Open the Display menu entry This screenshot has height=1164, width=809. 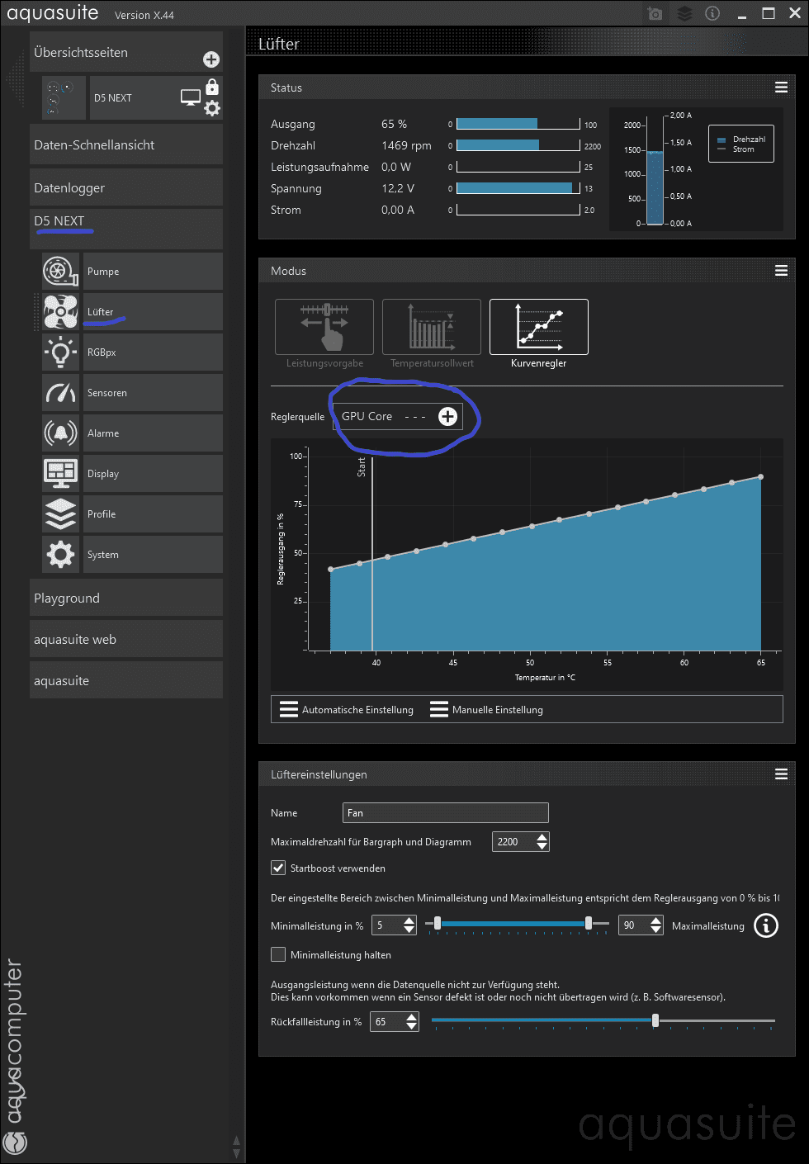click(x=154, y=473)
